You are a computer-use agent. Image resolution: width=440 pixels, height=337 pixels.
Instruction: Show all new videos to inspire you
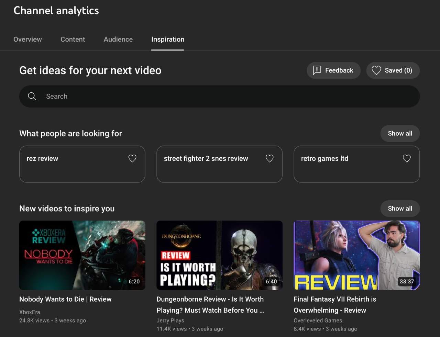click(400, 209)
